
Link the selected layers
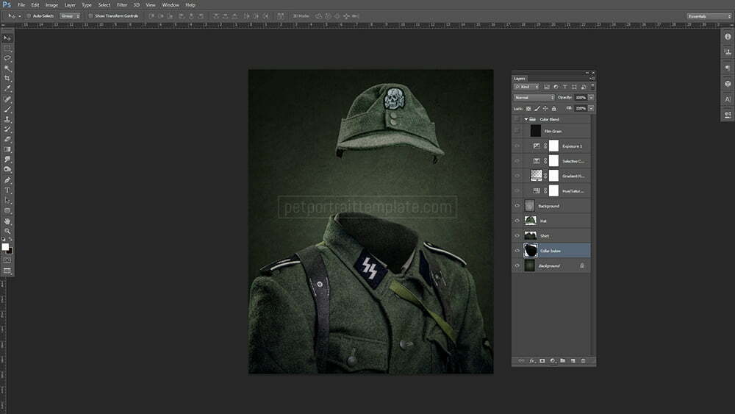coord(521,361)
